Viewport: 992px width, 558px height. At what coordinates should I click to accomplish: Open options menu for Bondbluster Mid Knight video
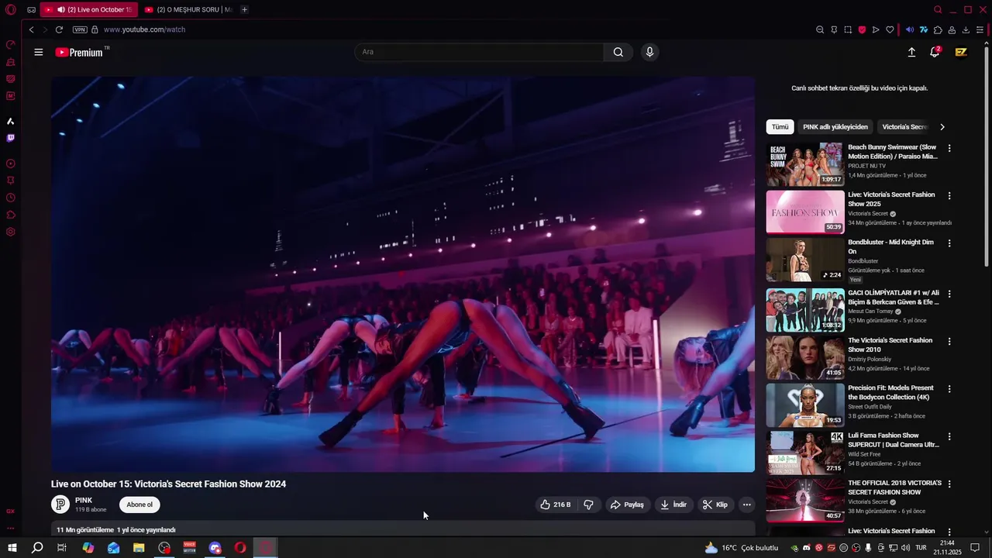(x=949, y=243)
